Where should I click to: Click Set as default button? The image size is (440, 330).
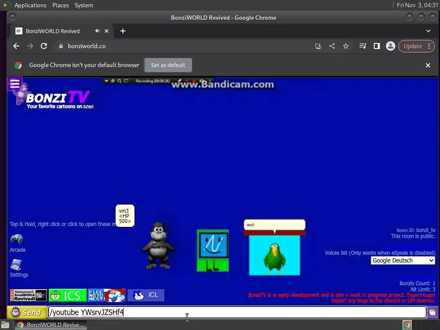168,65
